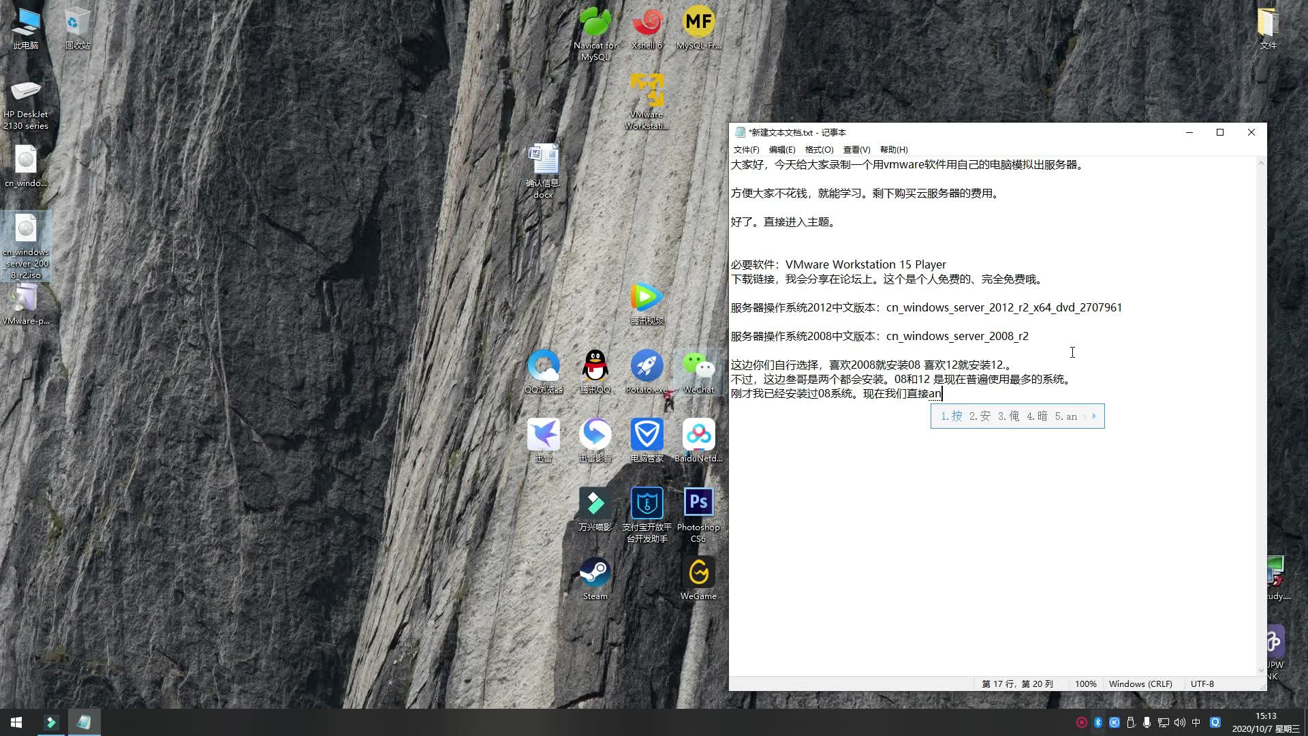Choose candidate 2 安 in IME popup
1308x736 pixels.
tap(980, 416)
